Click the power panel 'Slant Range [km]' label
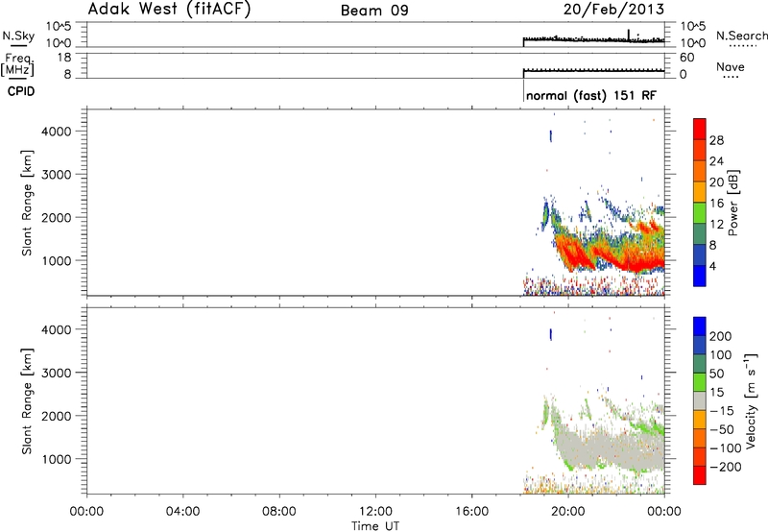 pos(27,204)
